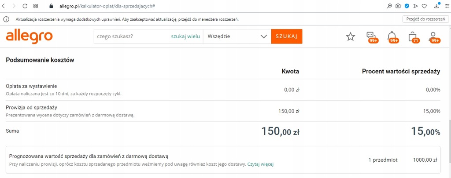The width and height of the screenshot is (451, 178).
Task: Reload the page with refresh icon
Action: [x=25, y=6]
